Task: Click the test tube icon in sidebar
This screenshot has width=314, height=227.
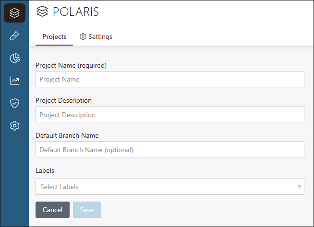Action: pos(14,36)
